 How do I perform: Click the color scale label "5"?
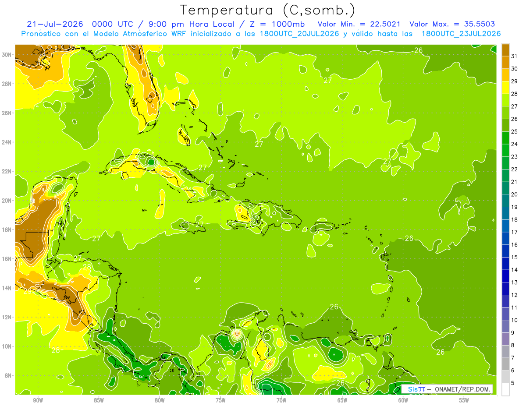click(x=513, y=383)
